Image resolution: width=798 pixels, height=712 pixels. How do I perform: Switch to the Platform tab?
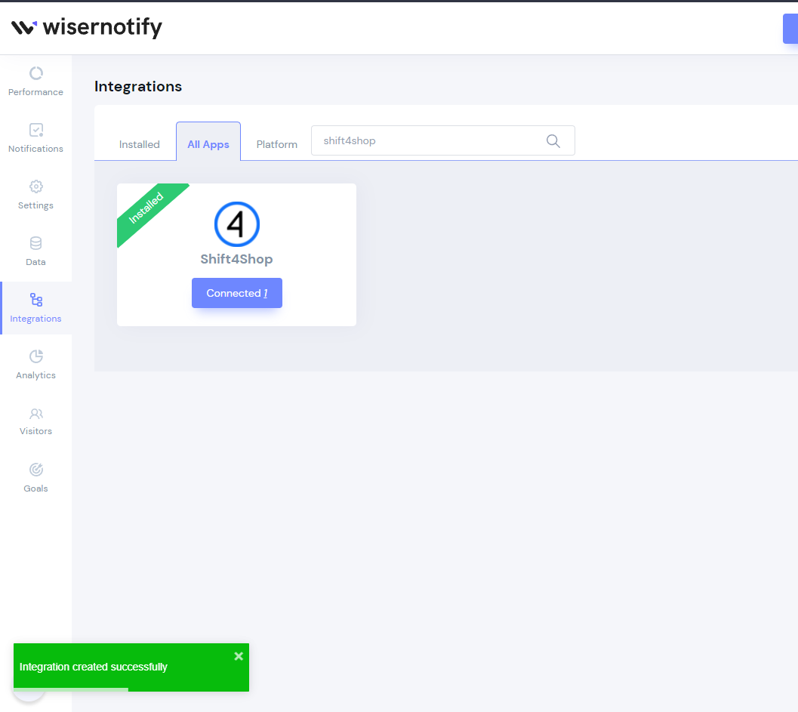[277, 144]
